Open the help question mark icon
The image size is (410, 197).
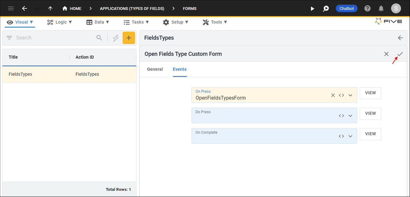[367, 9]
